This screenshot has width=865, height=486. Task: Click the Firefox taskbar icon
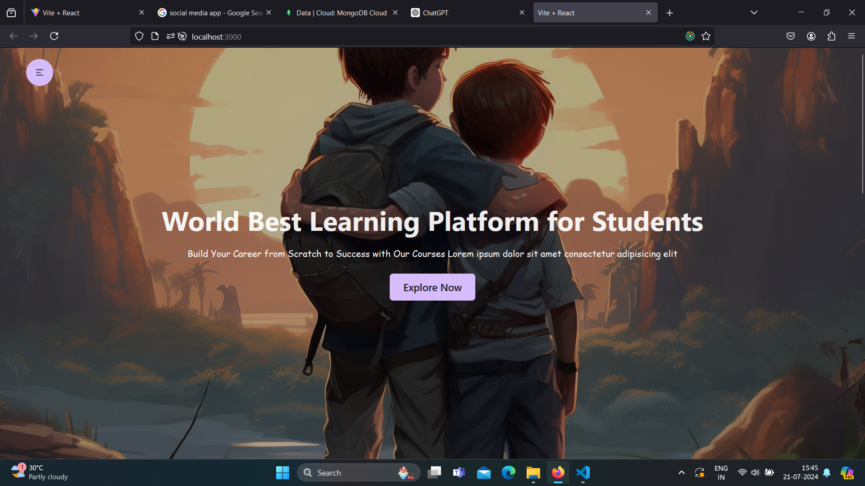coord(558,472)
